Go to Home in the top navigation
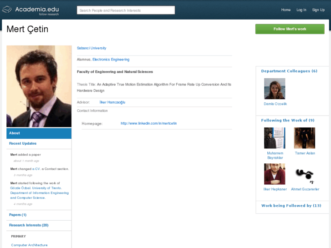 pyautogui.click(x=286, y=10)
